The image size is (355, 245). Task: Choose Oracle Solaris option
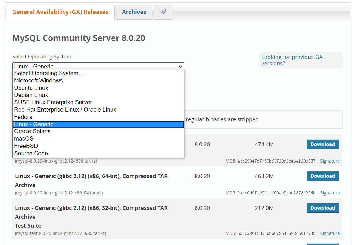[x=32, y=131]
